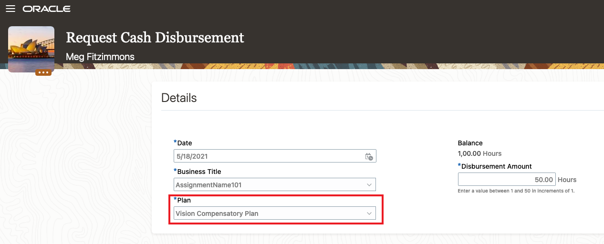Click the Meg Fitzimmons name text
Image resolution: width=604 pixels, height=244 pixels.
pos(100,57)
